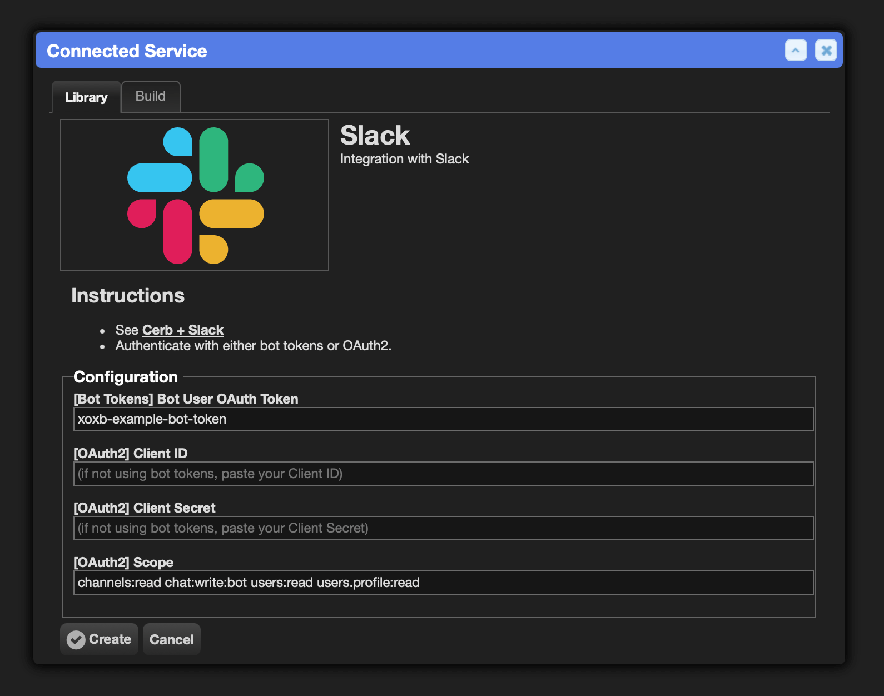Edit the OAuth2 Scope field
The width and height of the screenshot is (884, 696).
pos(443,583)
